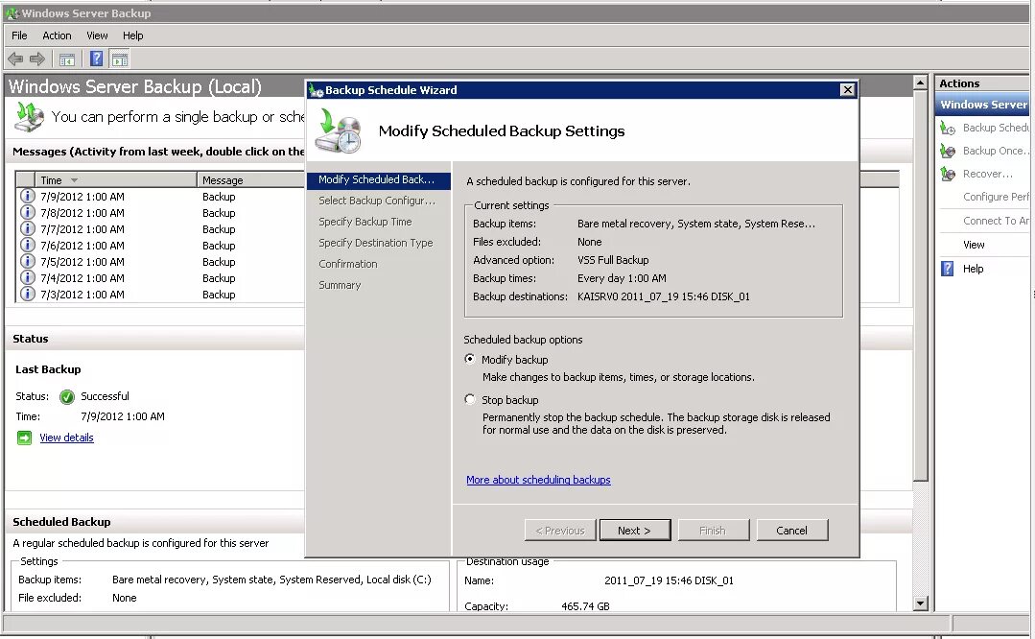The height and width of the screenshot is (639, 1035).
Task: Close the Backup Schedule Wizard dialog
Action: pos(848,90)
